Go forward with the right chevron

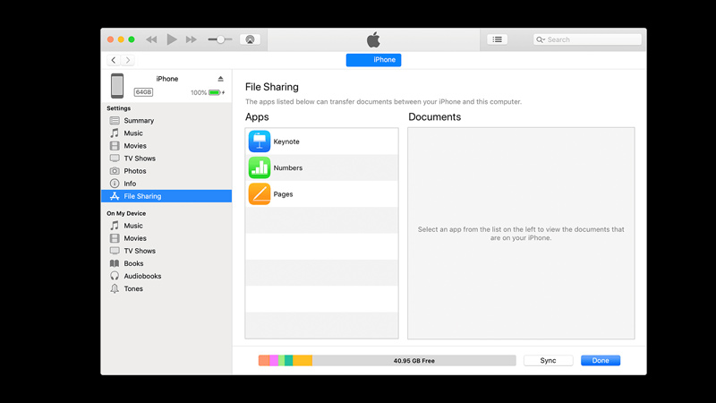[x=128, y=60]
